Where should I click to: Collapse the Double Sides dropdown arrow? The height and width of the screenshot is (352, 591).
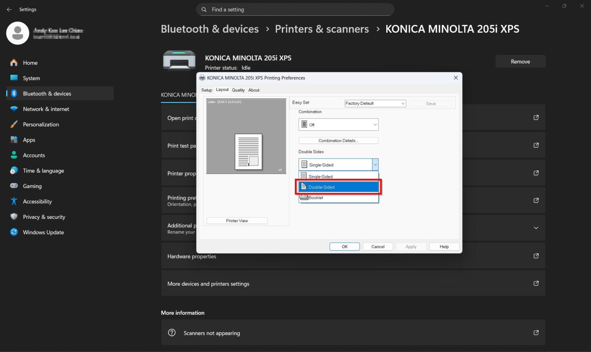click(375, 164)
